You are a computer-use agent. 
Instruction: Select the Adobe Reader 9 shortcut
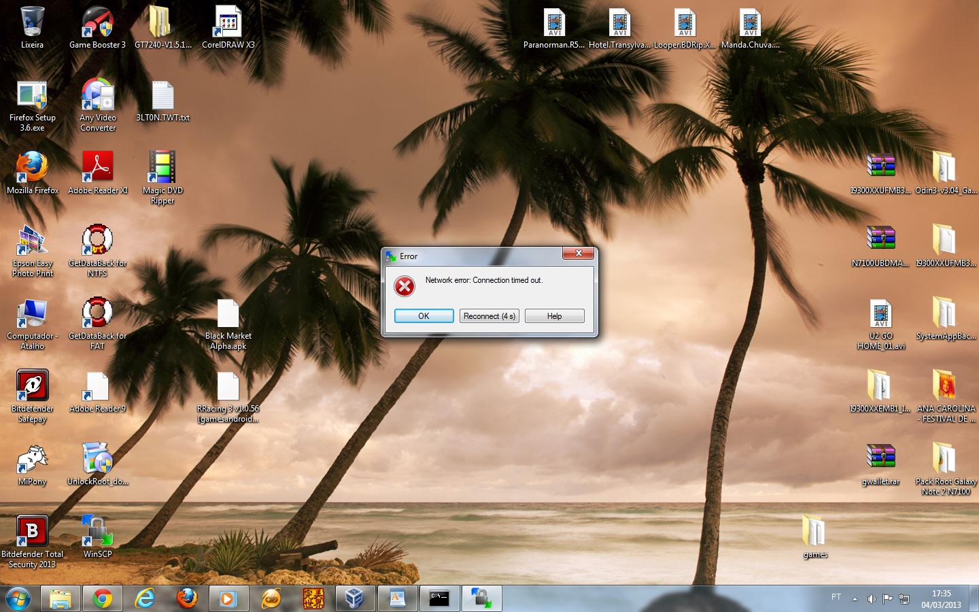pos(97,392)
